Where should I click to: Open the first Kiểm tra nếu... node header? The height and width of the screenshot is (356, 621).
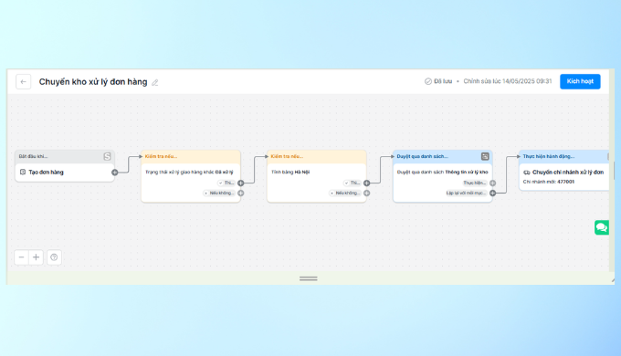pyautogui.click(x=191, y=156)
